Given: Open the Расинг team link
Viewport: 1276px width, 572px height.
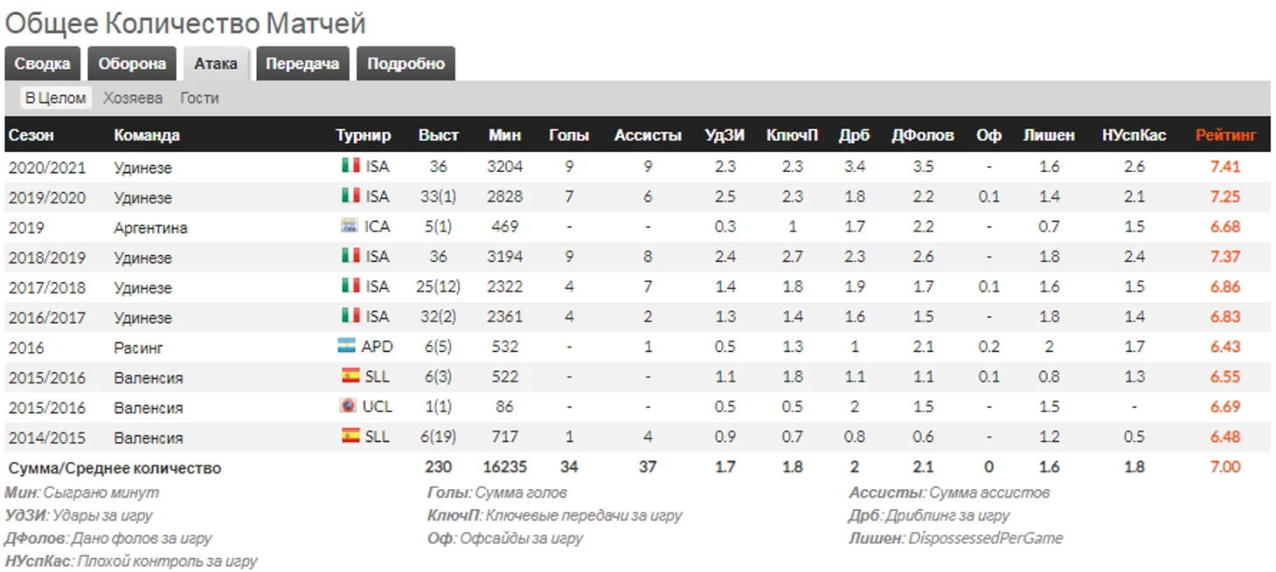Looking at the screenshot, I should pos(138,348).
